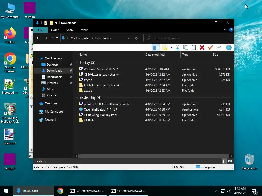Unpin Pictures using its pin icon
The image size is (262, 196).
coord(71,83)
